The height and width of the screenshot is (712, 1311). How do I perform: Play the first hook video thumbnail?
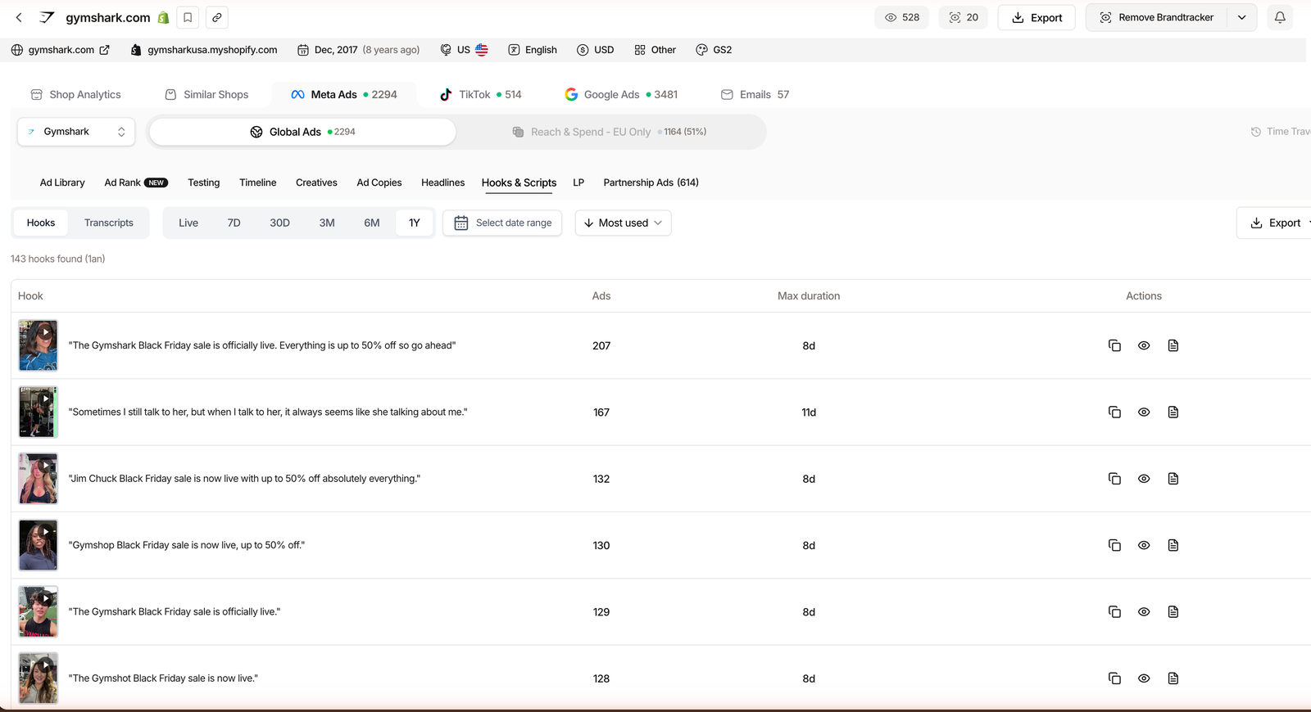[39, 345]
